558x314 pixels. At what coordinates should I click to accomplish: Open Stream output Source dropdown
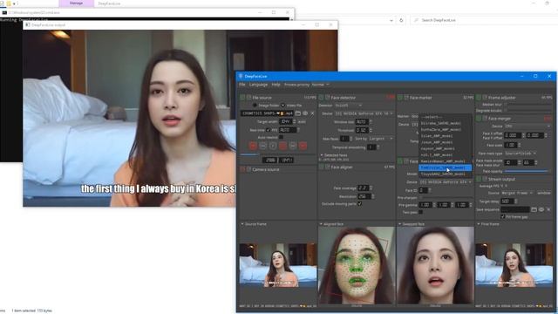pyautogui.click(x=517, y=193)
